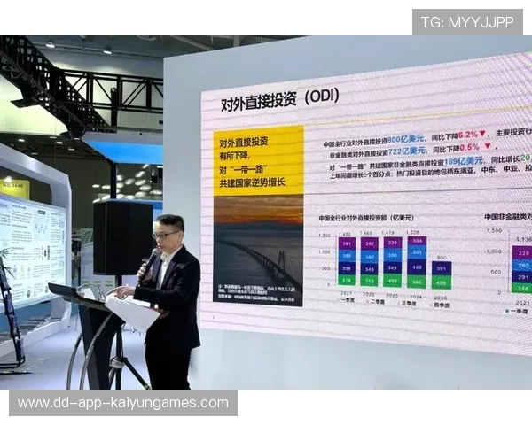This screenshot has height=425, width=532.
Task: Click the '三季度' legend entry
Action: coord(407,304)
